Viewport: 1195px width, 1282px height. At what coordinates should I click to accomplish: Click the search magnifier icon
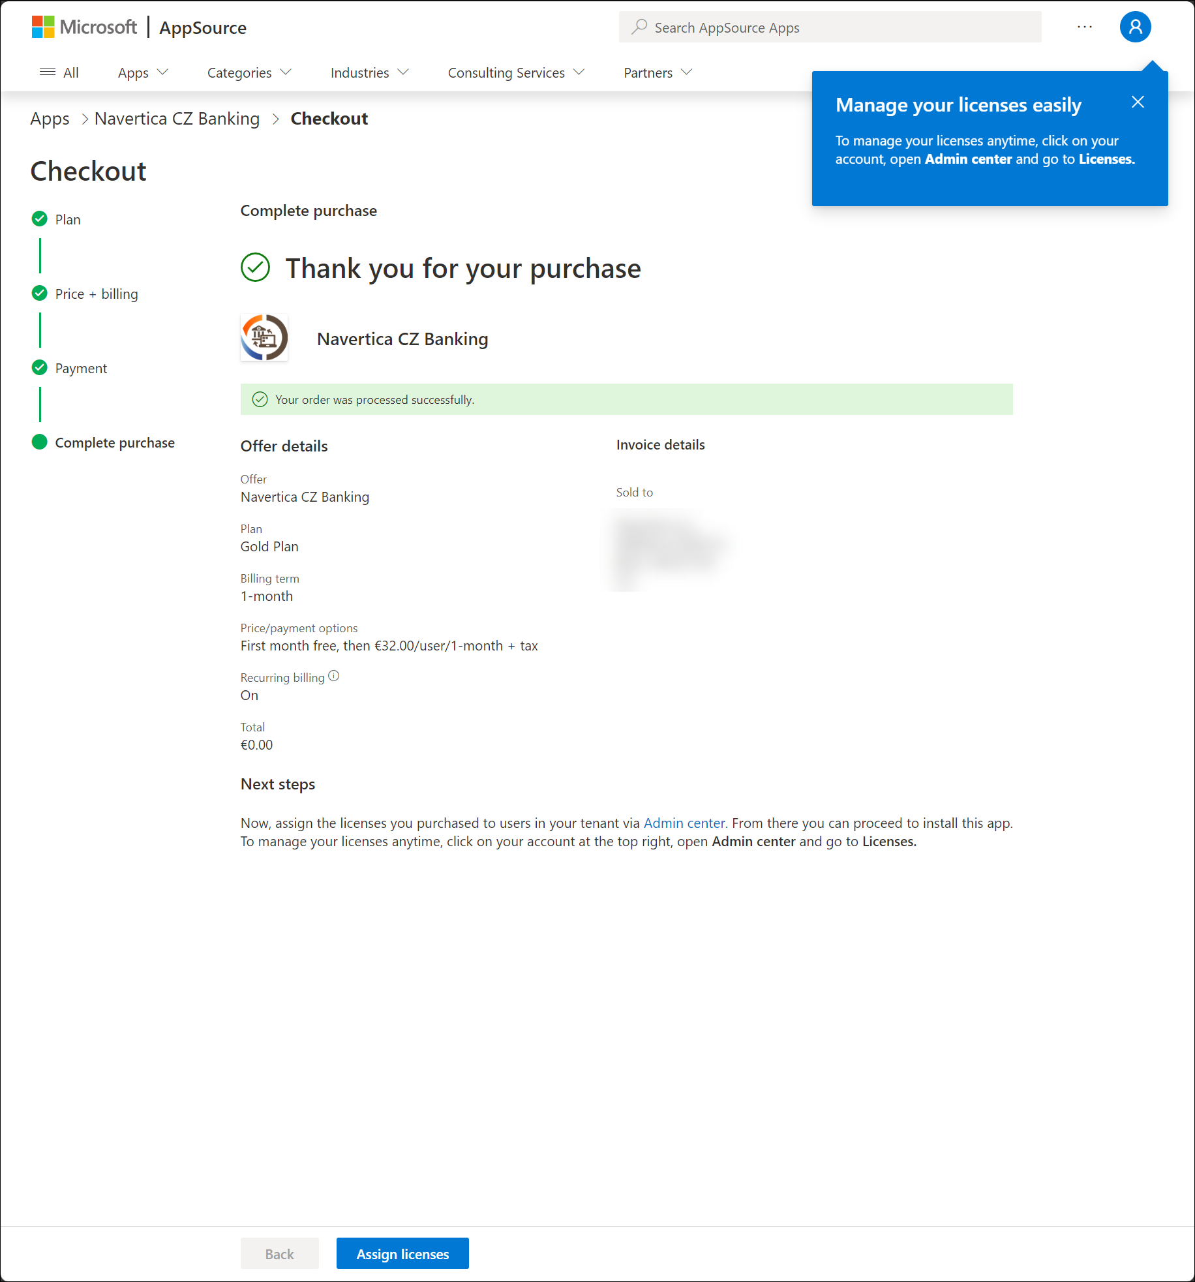(639, 27)
